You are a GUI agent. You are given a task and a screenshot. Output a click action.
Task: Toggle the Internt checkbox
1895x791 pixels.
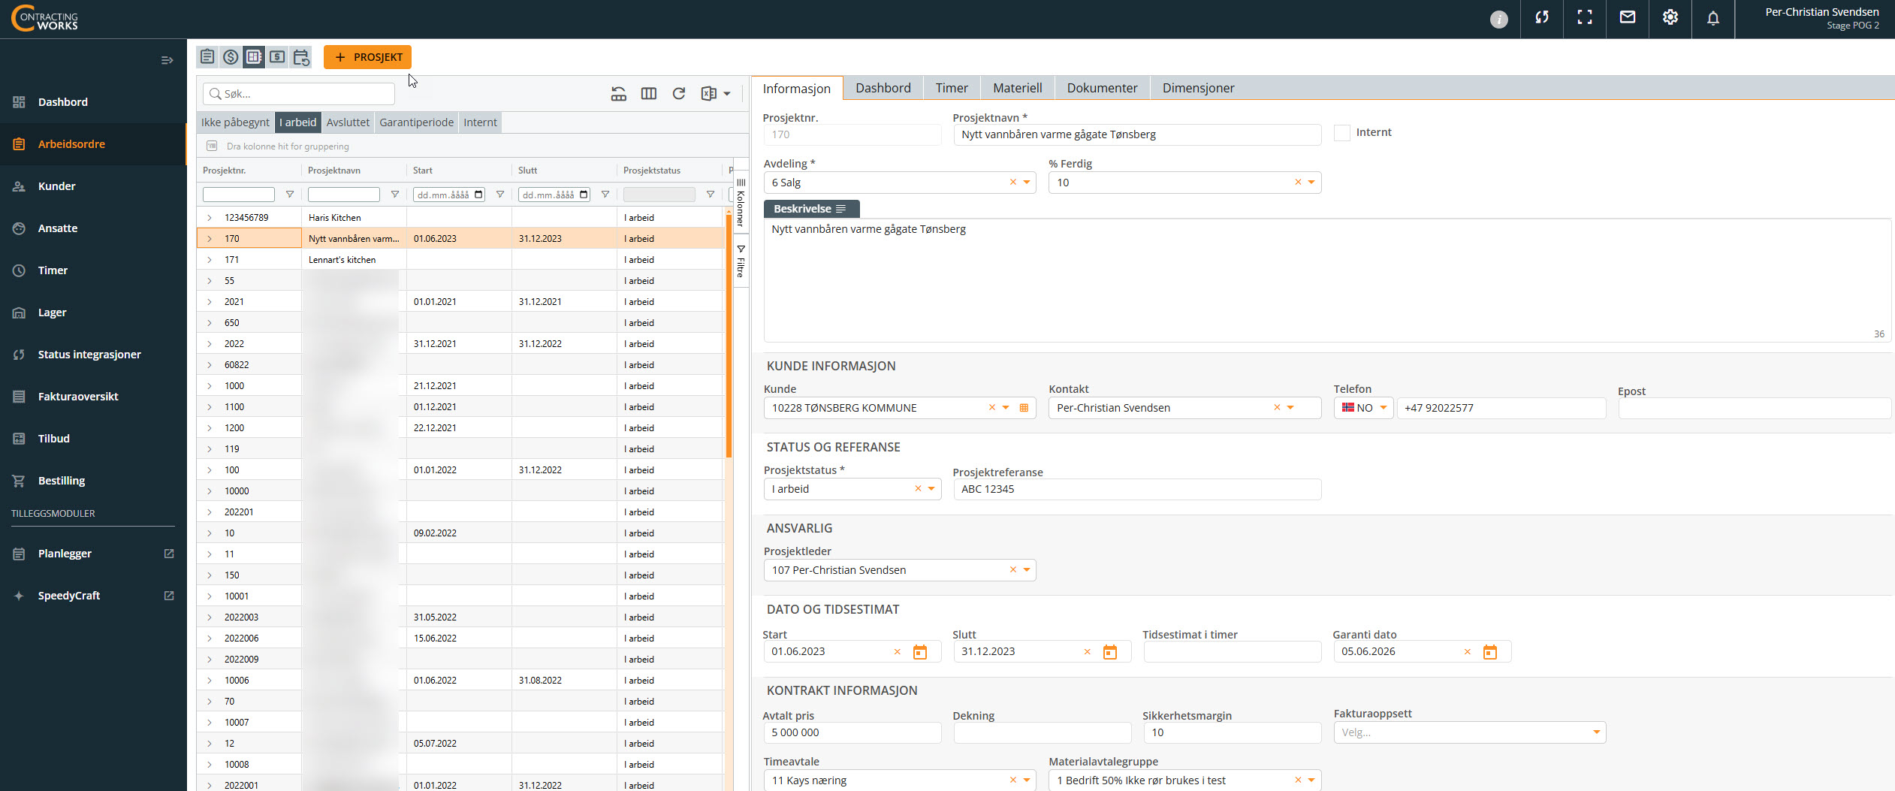(x=1342, y=133)
